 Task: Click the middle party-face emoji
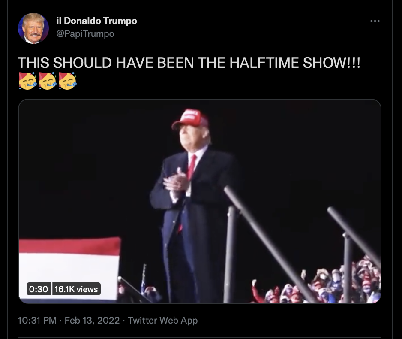[x=48, y=81]
